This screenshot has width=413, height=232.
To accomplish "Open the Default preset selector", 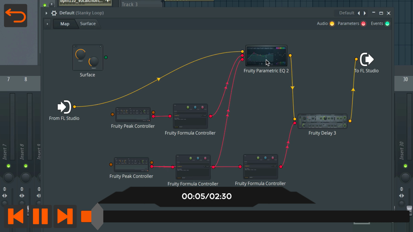I will pyautogui.click(x=347, y=13).
